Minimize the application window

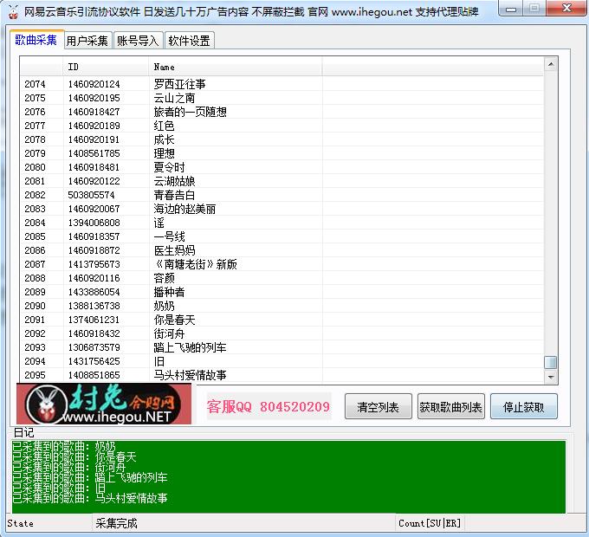coord(515,9)
